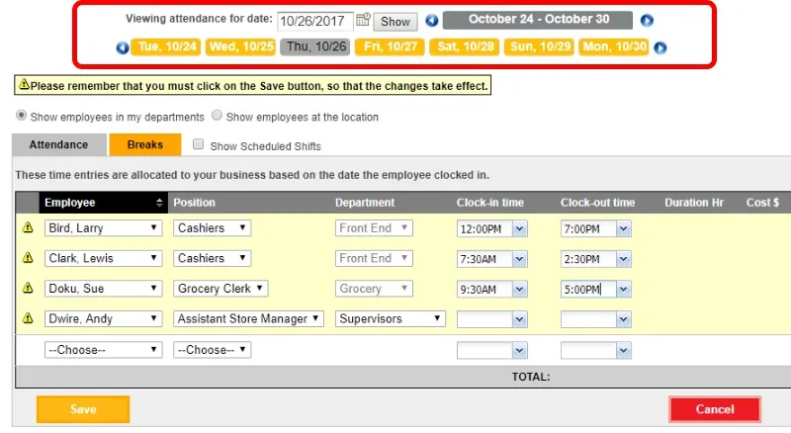Expand 12:00PM clock-in time arrow

(x=520, y=229)
